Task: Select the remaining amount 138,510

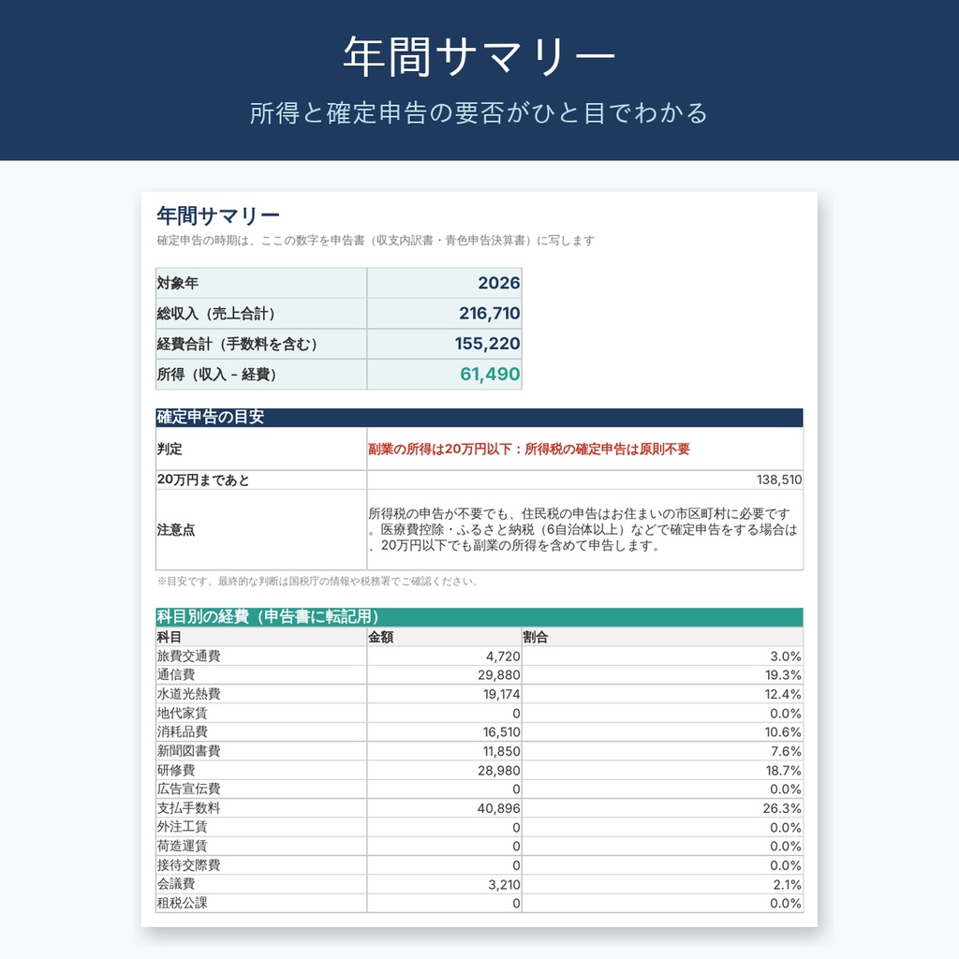Action: [x=778, y=480]
